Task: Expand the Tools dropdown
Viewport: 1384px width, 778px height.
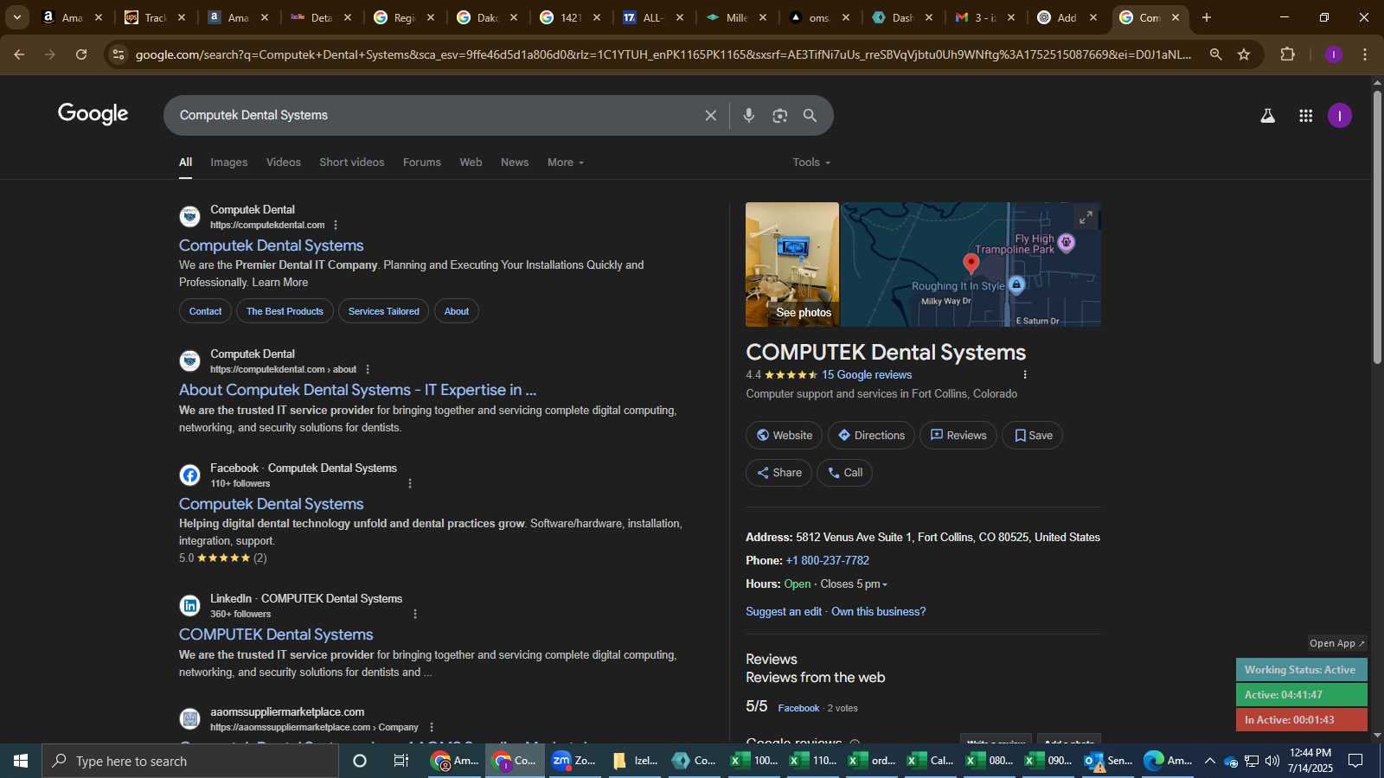Action: (x=811, y=163)
